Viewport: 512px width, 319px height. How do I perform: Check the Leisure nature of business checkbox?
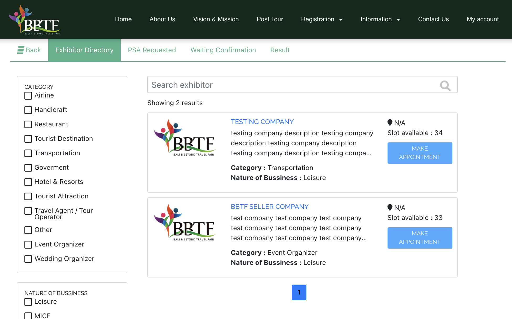tap(28, 302)
